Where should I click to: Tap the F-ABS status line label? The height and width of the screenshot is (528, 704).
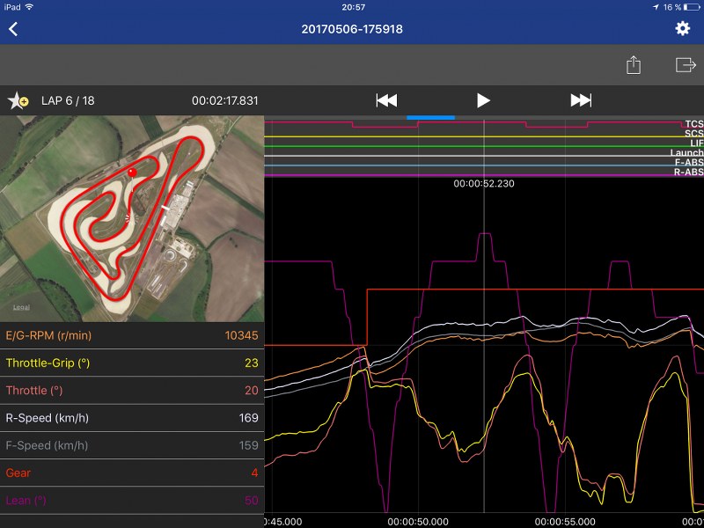point(689,163)
